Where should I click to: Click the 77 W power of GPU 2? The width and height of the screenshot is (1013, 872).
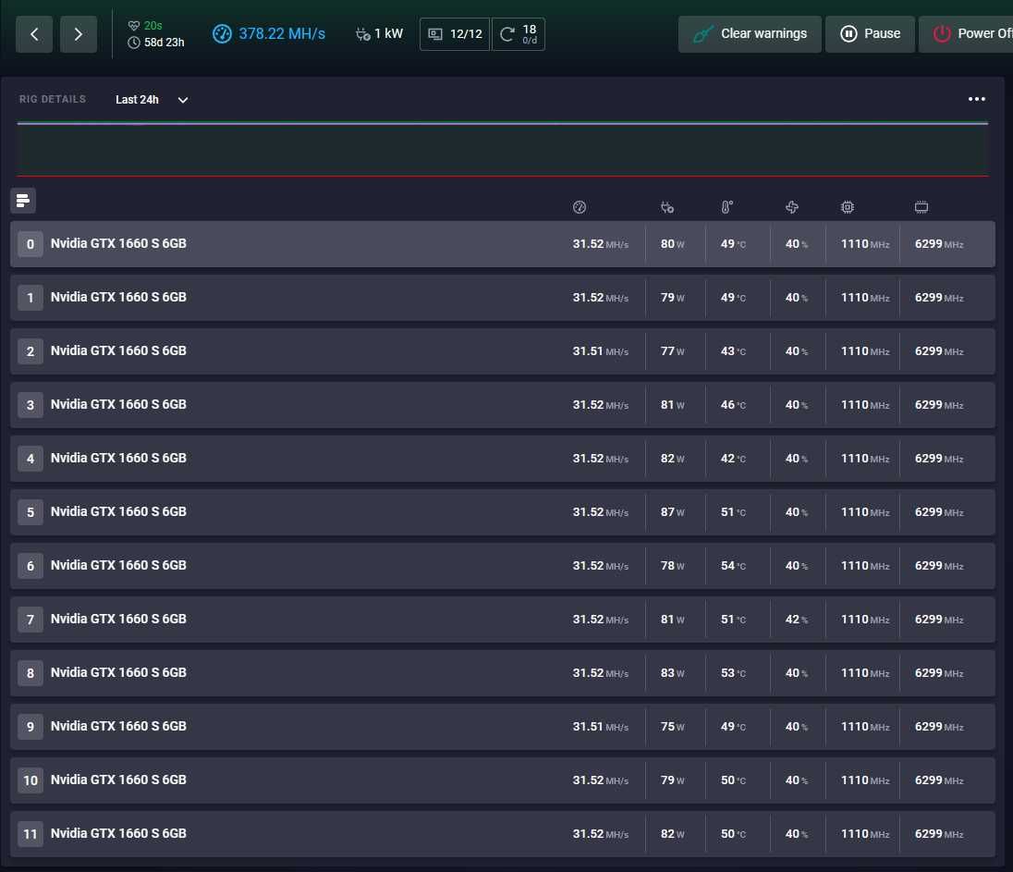point(673,351)
